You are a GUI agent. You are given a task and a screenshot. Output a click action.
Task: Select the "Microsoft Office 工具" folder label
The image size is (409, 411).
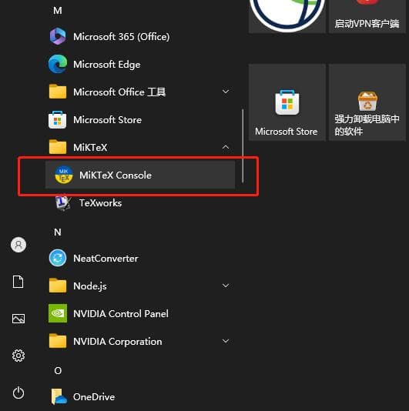tap(119, 92)
